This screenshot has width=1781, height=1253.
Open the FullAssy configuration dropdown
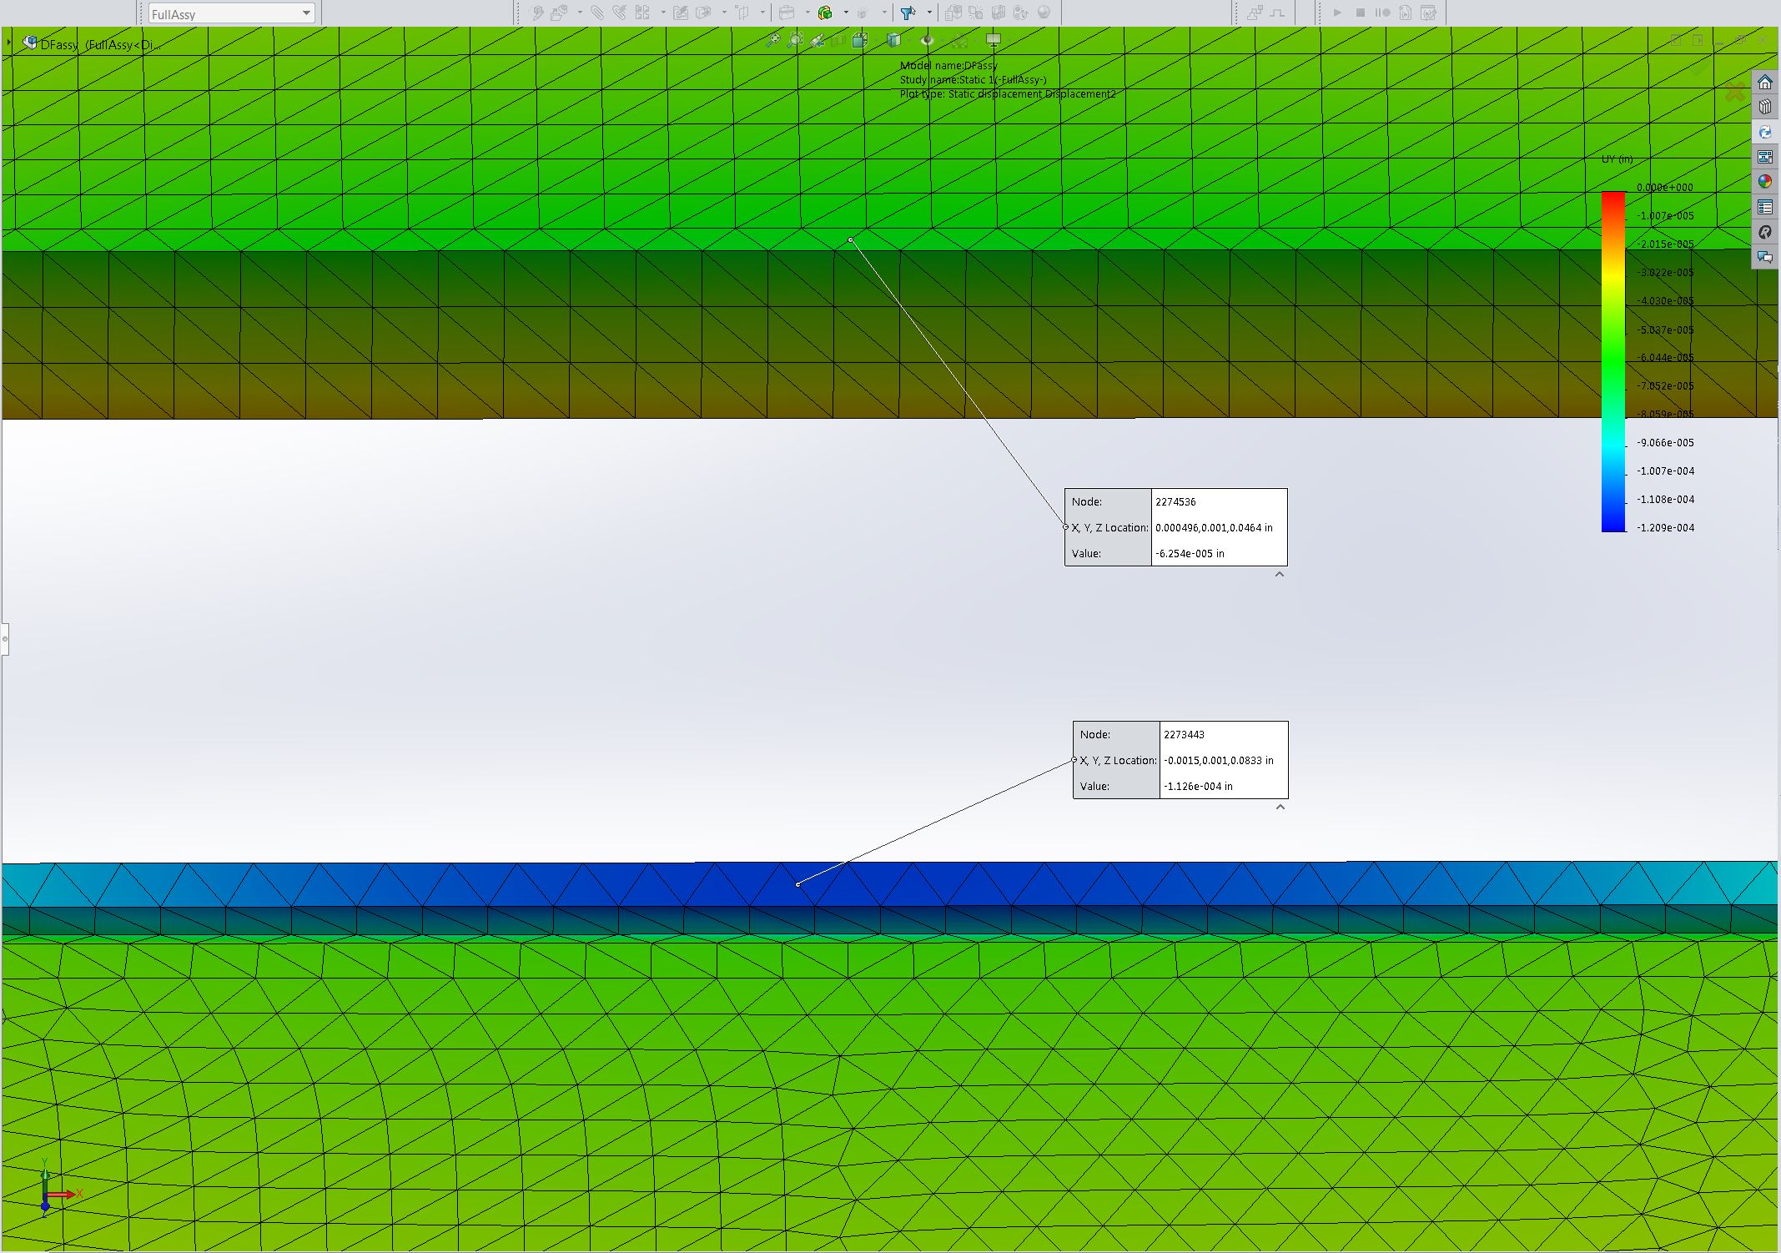(x=231, y=13)
